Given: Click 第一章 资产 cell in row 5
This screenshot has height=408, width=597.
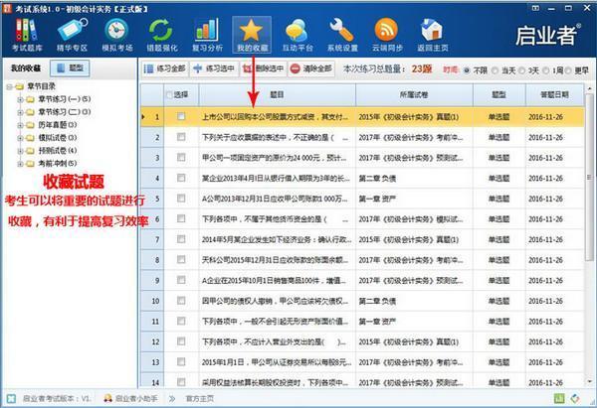Looking at the screenshot, I should 414,199.
